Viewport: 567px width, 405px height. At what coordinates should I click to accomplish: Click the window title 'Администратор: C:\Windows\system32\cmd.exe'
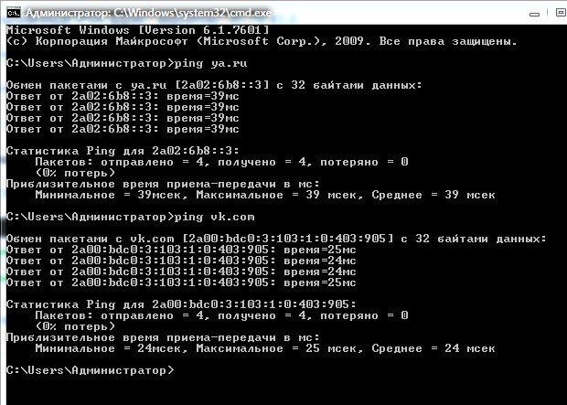[148, 13]
